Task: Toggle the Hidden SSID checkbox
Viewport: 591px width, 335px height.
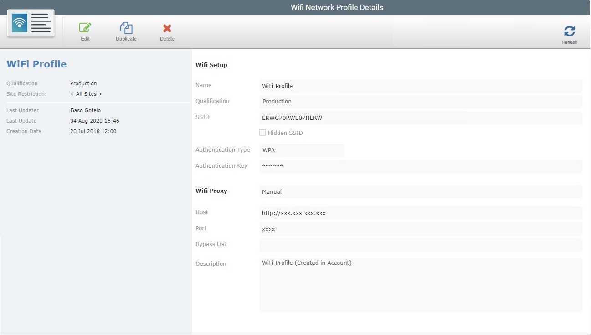Action: tap(262, 133)
